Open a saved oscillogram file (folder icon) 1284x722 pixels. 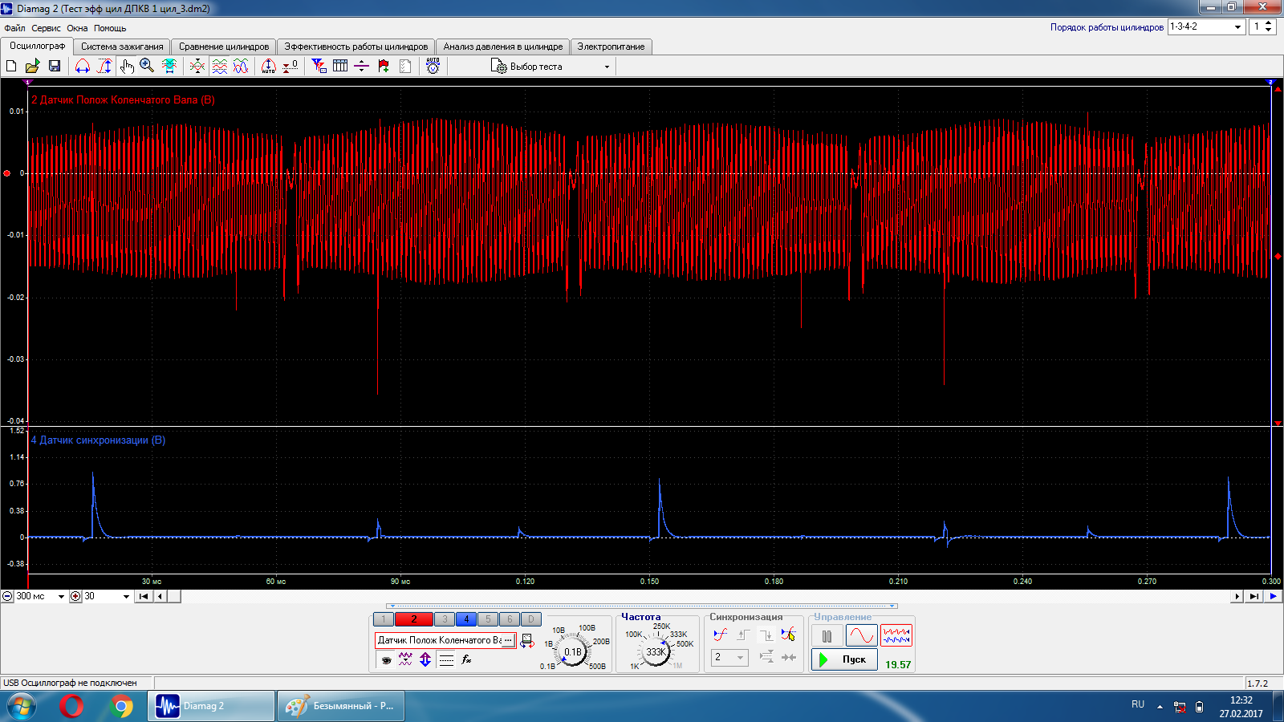(32, 66)
